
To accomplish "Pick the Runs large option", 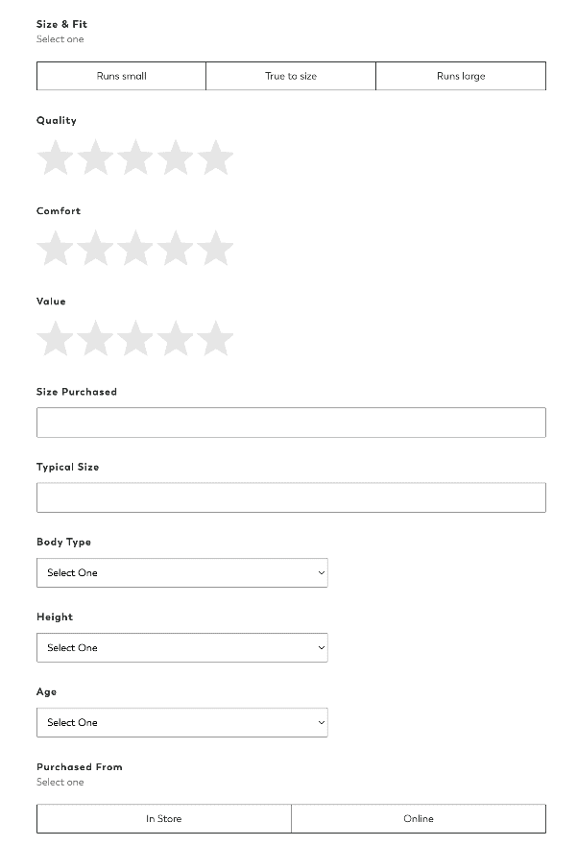I will coord(461,76).
